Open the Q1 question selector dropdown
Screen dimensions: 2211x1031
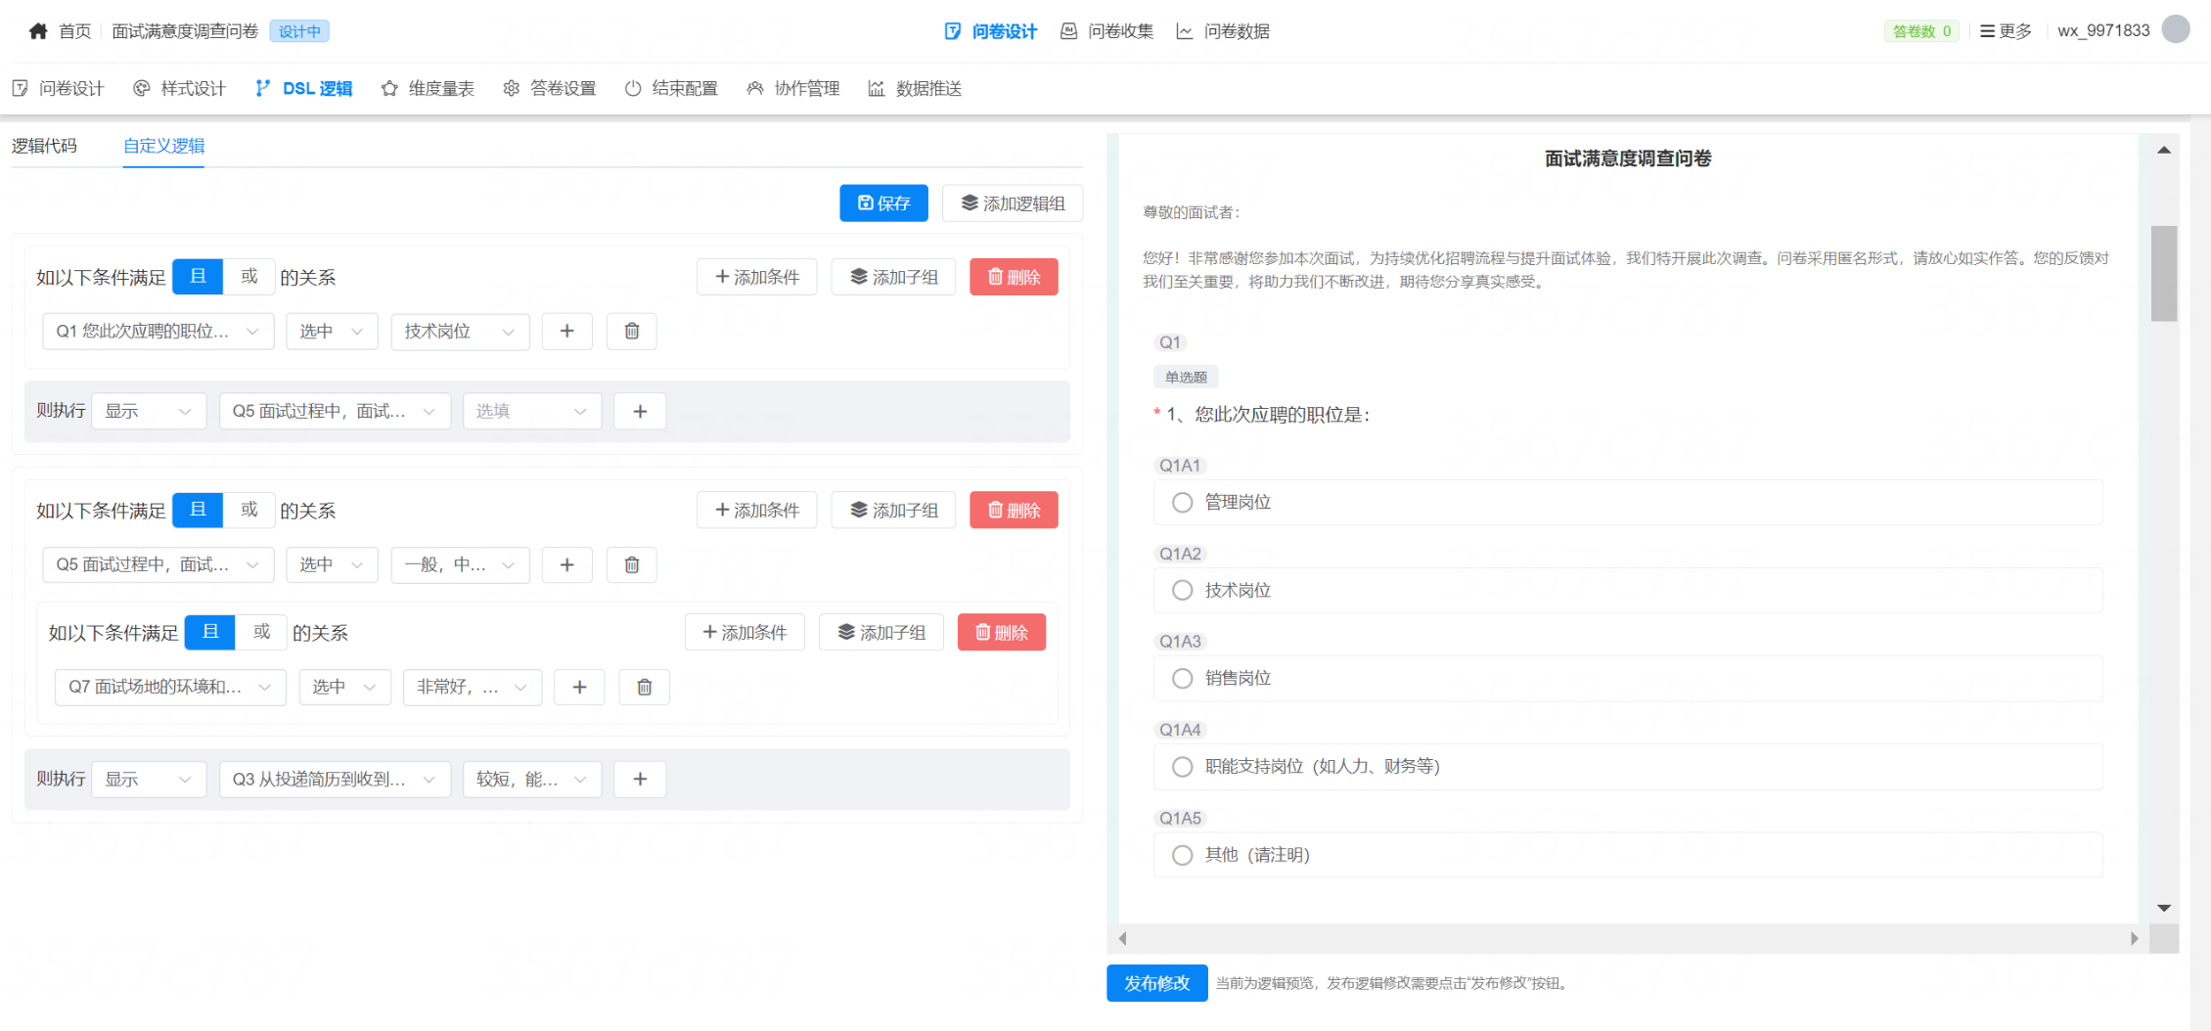158,331
